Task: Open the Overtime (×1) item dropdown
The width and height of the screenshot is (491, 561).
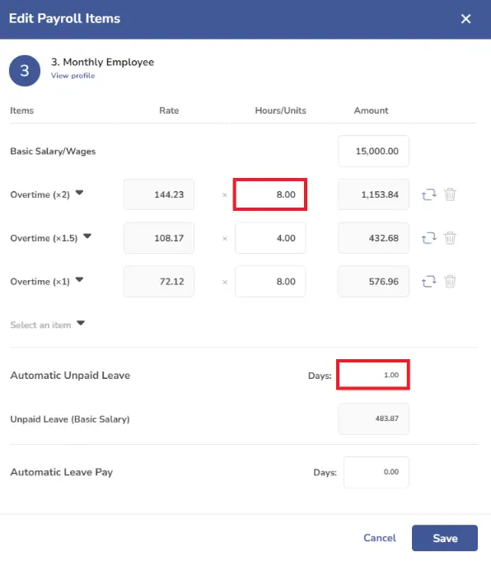Action: (x=79, y=280)
